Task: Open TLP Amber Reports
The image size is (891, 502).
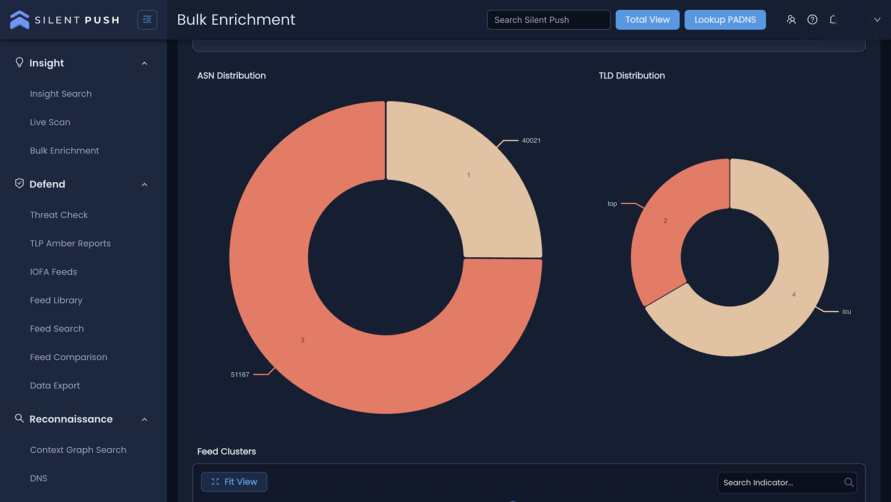Action: tap(71, 244)
